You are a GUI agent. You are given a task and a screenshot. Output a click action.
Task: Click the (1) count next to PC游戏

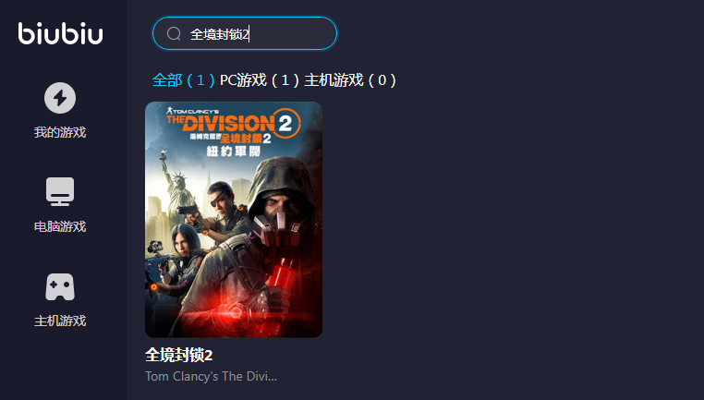pyautogui.click(x=285, y=80)
